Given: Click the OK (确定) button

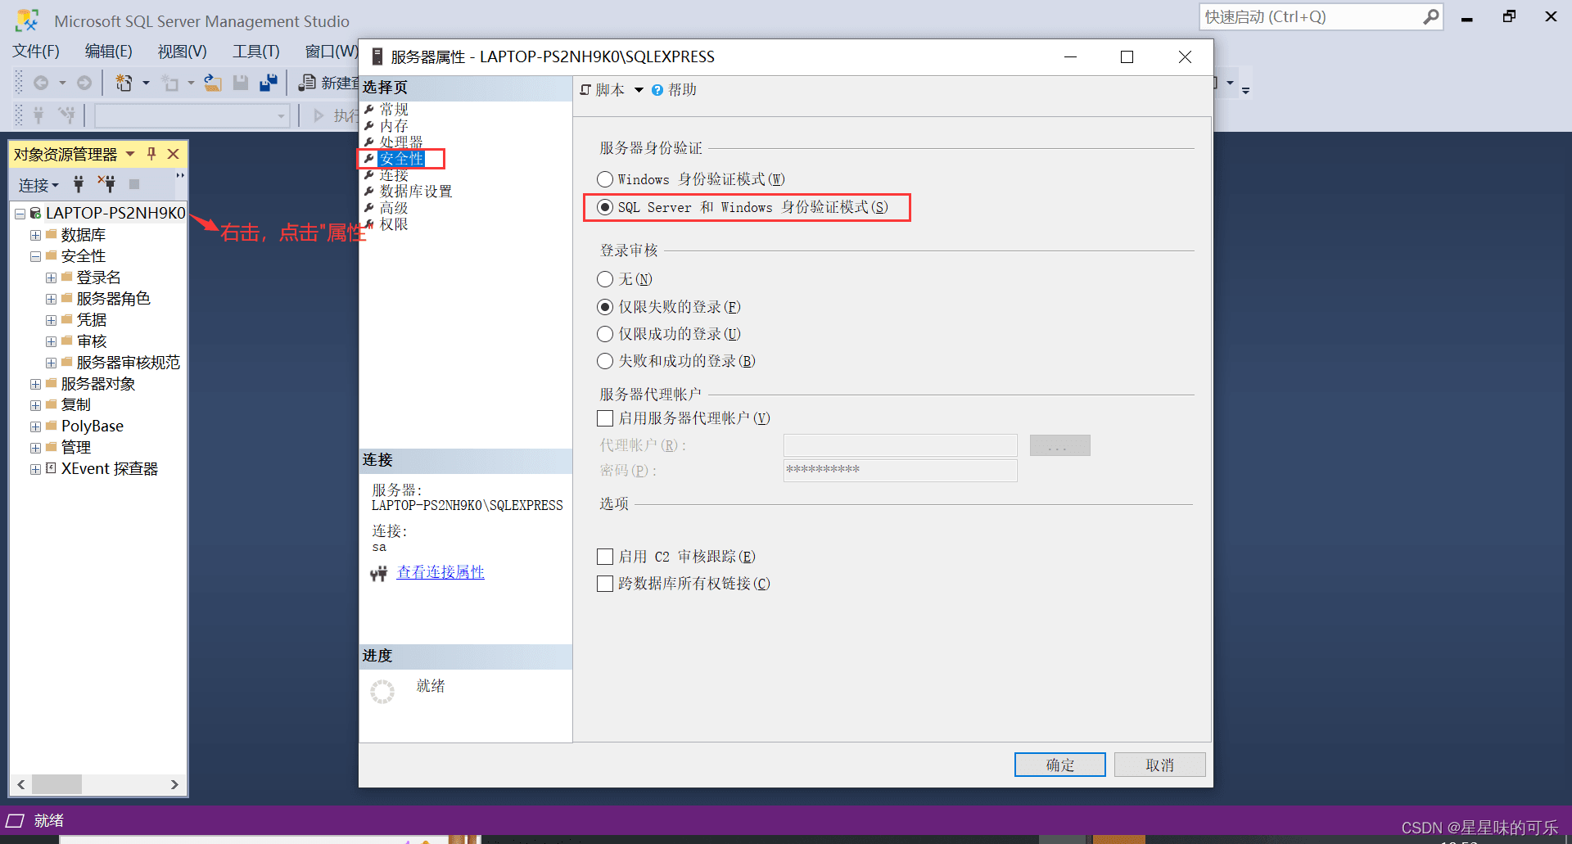Looking at the screenshot, I should tap(1060, 765).
